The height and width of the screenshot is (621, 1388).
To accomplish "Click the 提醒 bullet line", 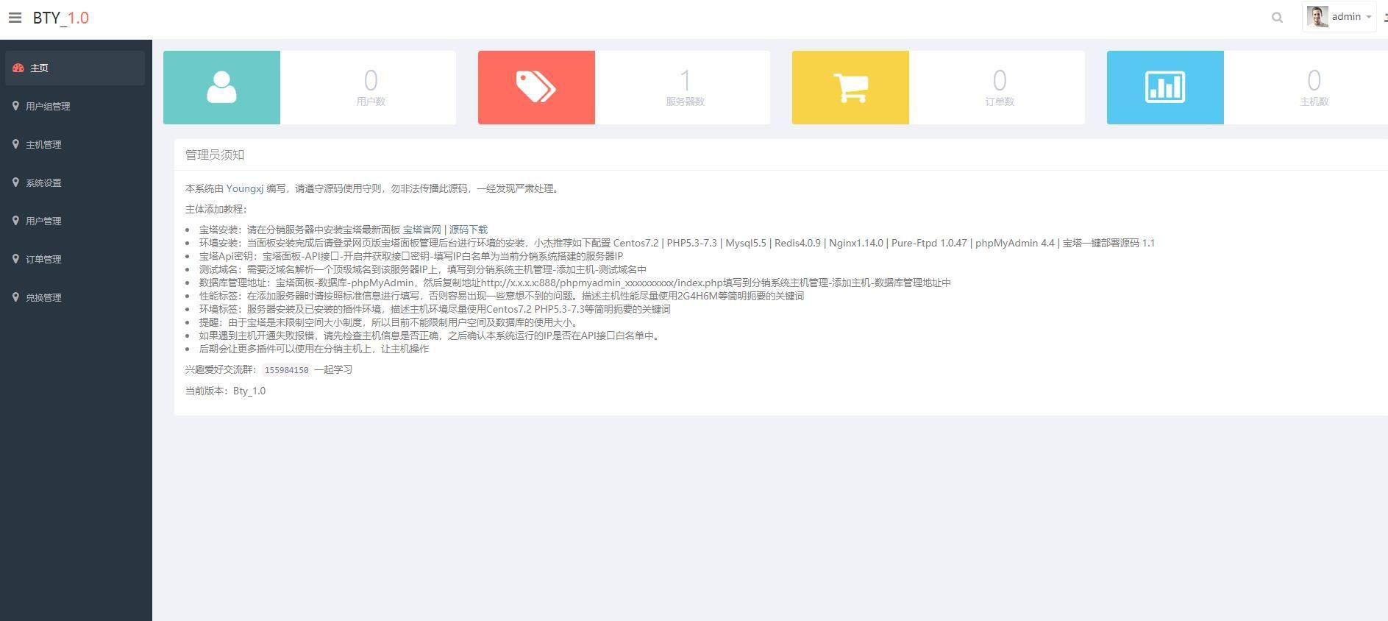I will [x=391, y=322].
